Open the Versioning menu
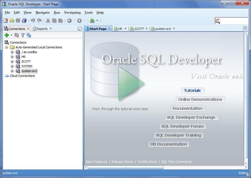Image resolution: width=251 pixels, height=178 pixels. coord(72,13)
